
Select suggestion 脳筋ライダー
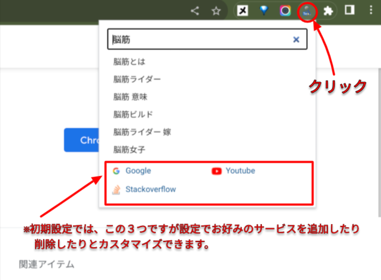click(137, 80)
